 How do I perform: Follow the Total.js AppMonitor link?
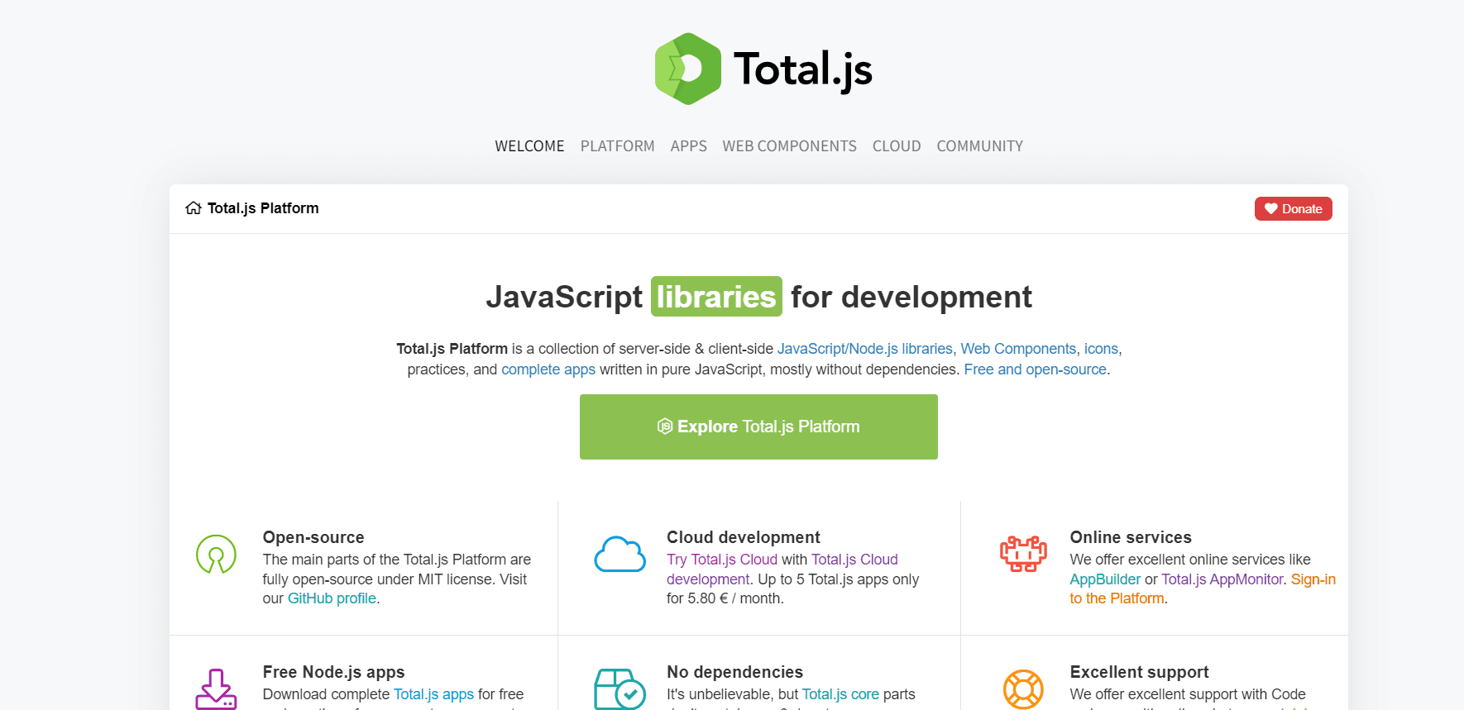[1222, 579]
